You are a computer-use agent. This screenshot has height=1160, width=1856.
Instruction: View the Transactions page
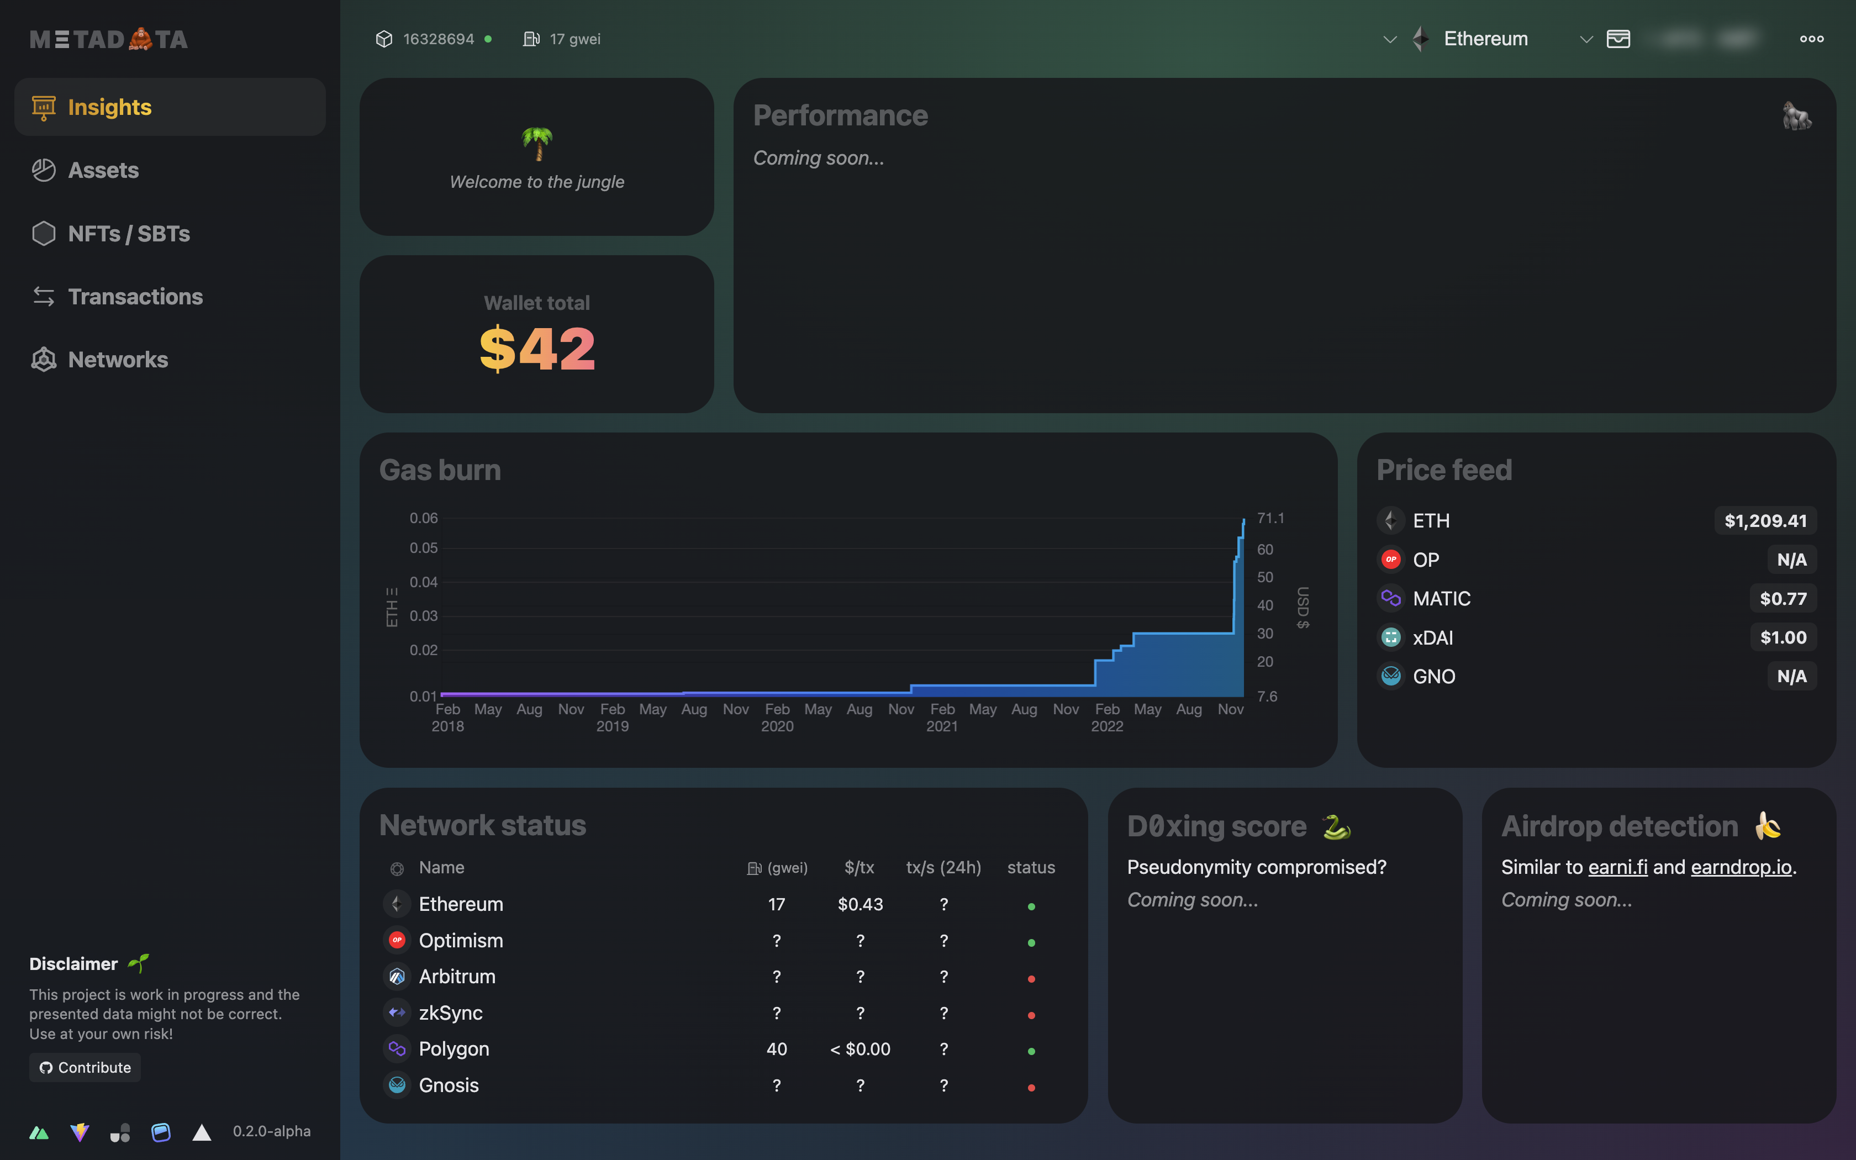(136, 296)
